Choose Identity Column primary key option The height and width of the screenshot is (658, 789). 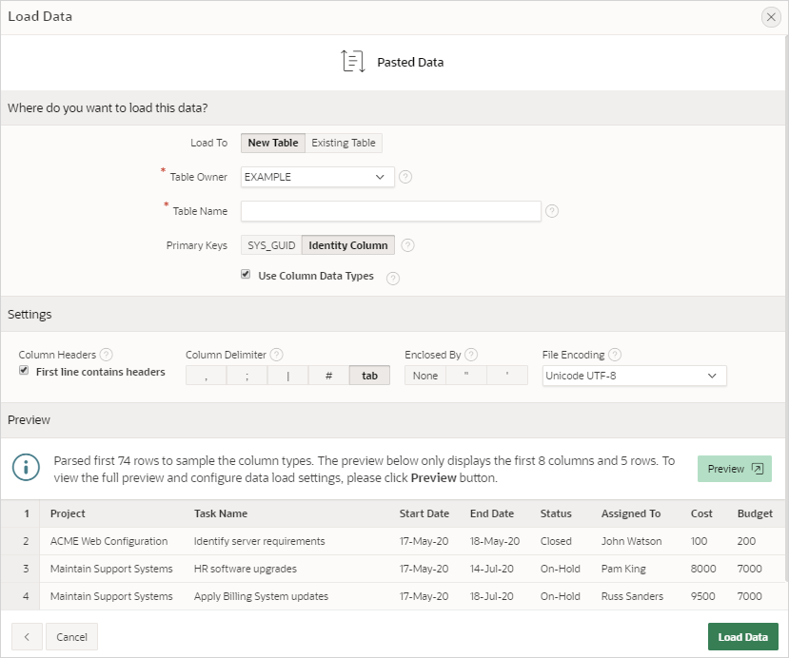point(347,245)
